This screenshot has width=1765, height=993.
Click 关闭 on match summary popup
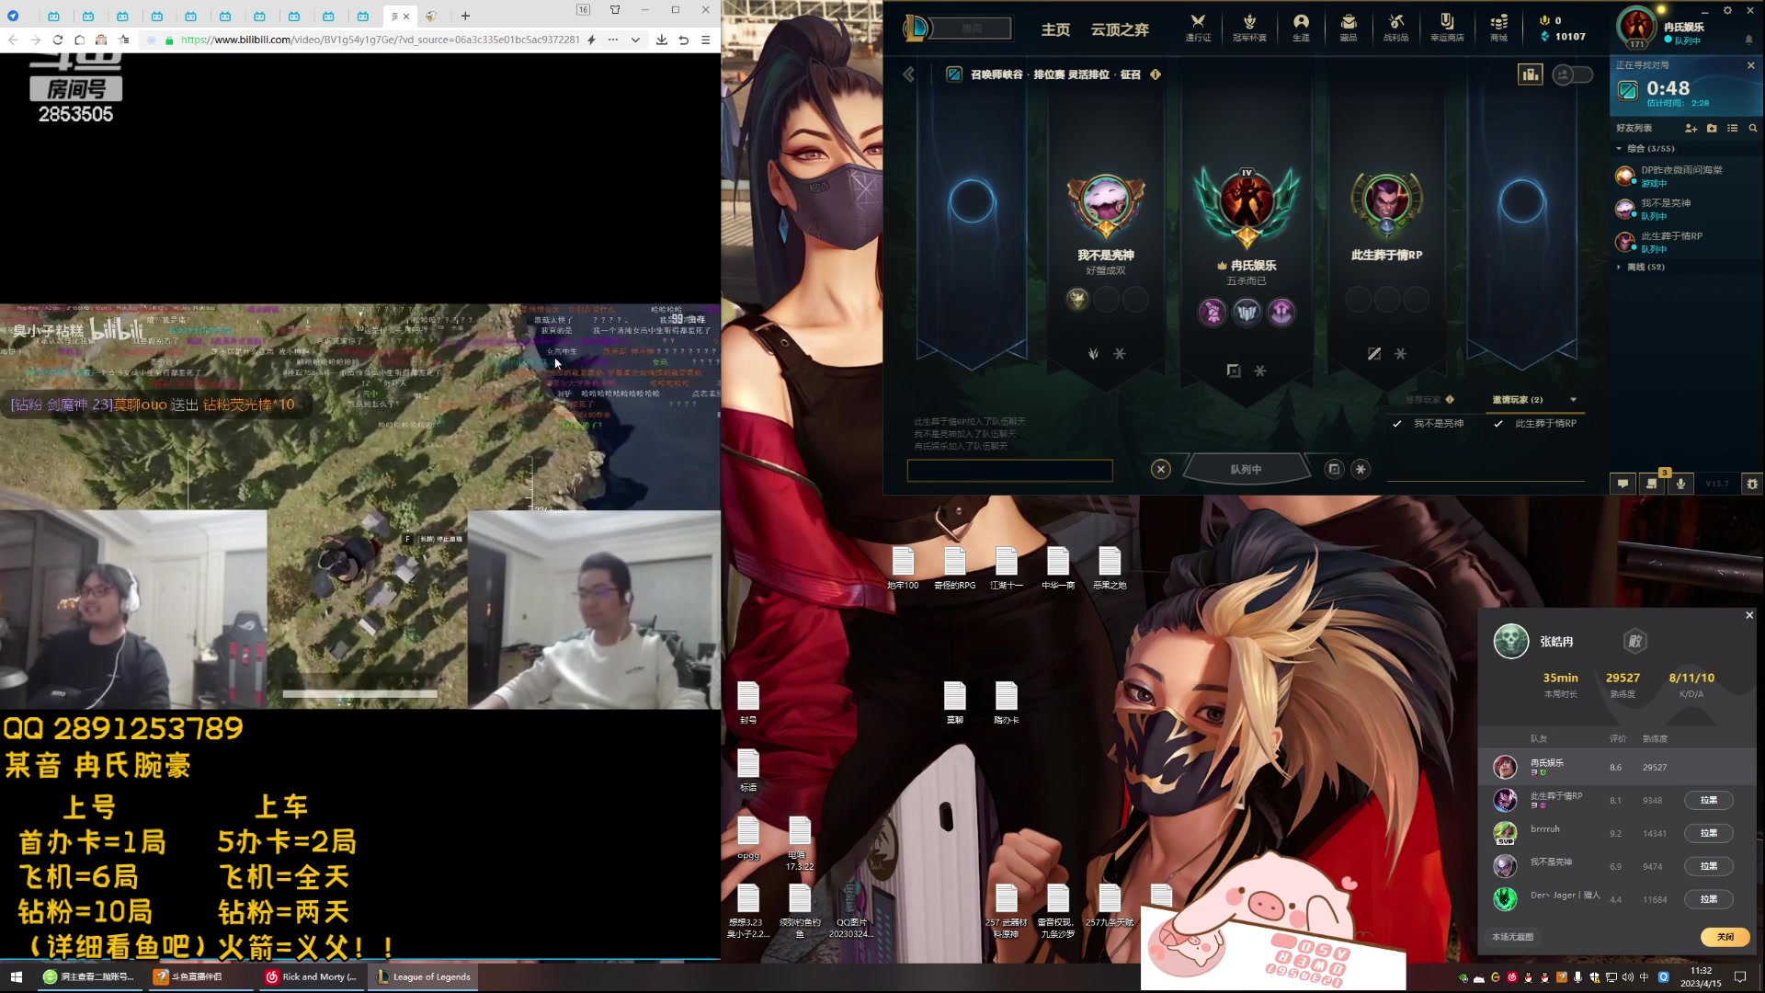1725,937
